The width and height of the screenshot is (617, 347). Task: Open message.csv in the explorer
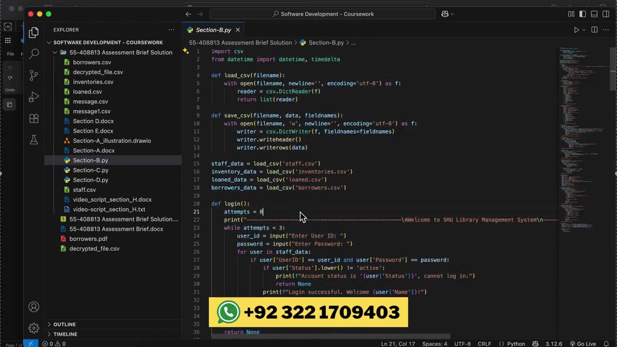point(90,102)
